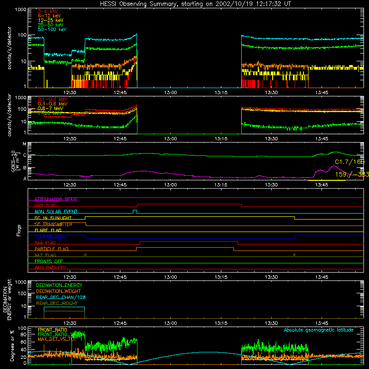
Task: Click the 0.1-0.3 MeV legend label
Action: coord(53,99)
